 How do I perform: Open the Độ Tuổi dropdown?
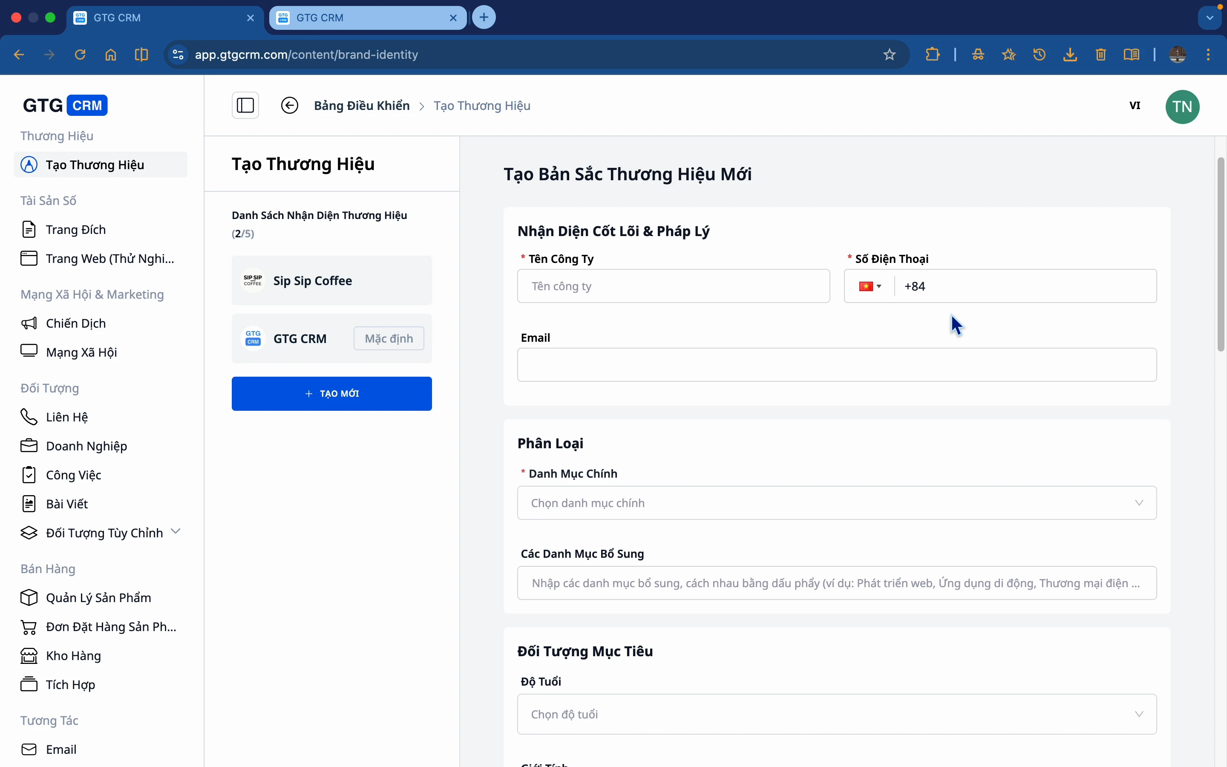pyautogui.click(x=837, y=714)
